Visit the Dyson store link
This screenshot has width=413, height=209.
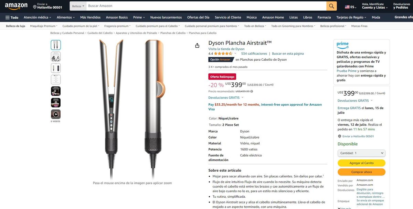(x=226, y=49)
